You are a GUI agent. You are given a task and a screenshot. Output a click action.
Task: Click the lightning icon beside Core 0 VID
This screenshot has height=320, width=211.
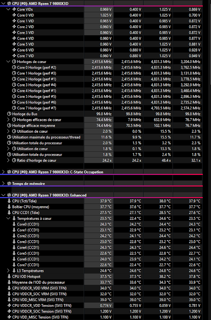point(14,15)
